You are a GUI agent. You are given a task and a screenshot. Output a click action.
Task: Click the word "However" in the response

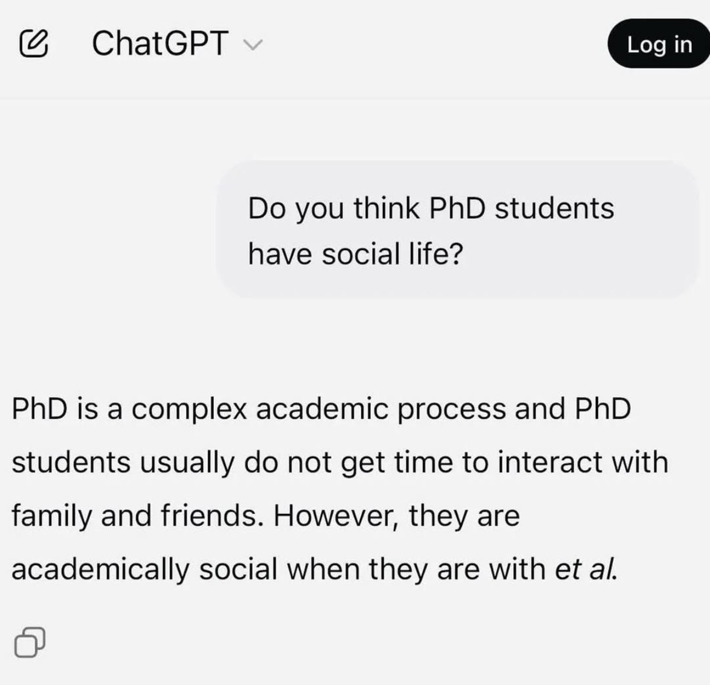click(335, 516)
